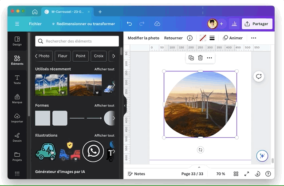Open the user profile avatar
This screenshot has width=284, height=186.
(x=212, y=24)
